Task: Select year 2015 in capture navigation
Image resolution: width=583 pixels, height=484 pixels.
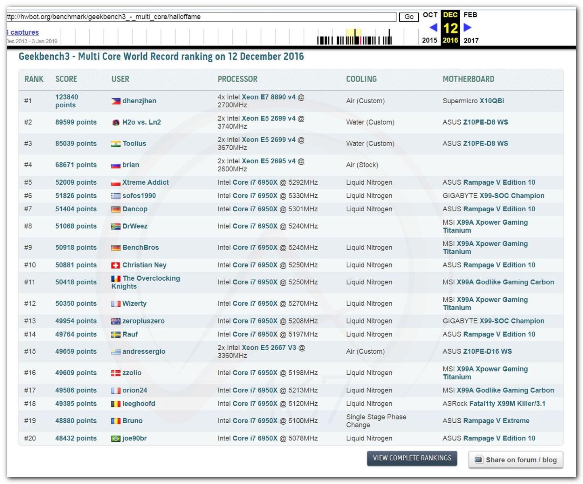Action: (x=430, y=40)
